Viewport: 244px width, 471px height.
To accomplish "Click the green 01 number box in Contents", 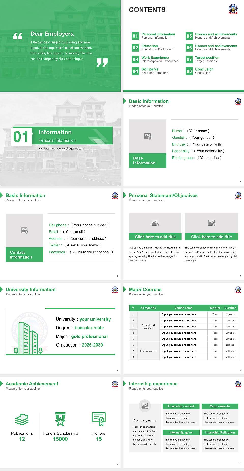I will pyautogui.click(x=135, y=36).
